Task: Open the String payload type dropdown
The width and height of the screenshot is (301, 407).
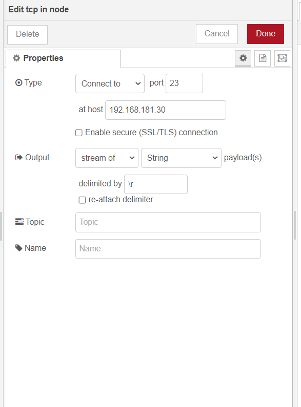Action: (181, 158)
